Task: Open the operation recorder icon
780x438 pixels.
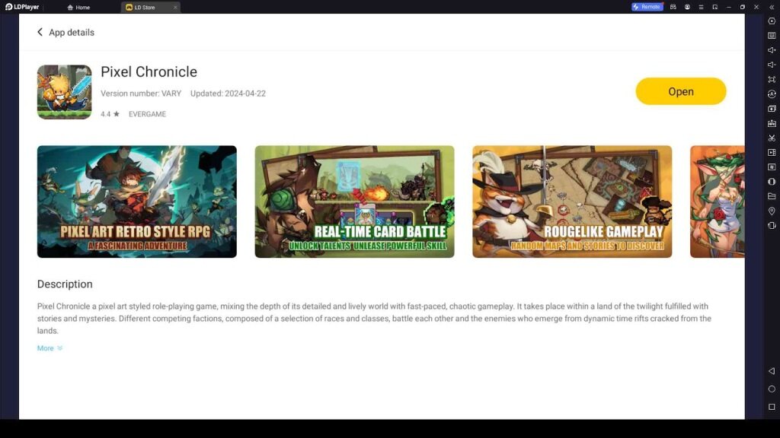Action: point(772,94)
